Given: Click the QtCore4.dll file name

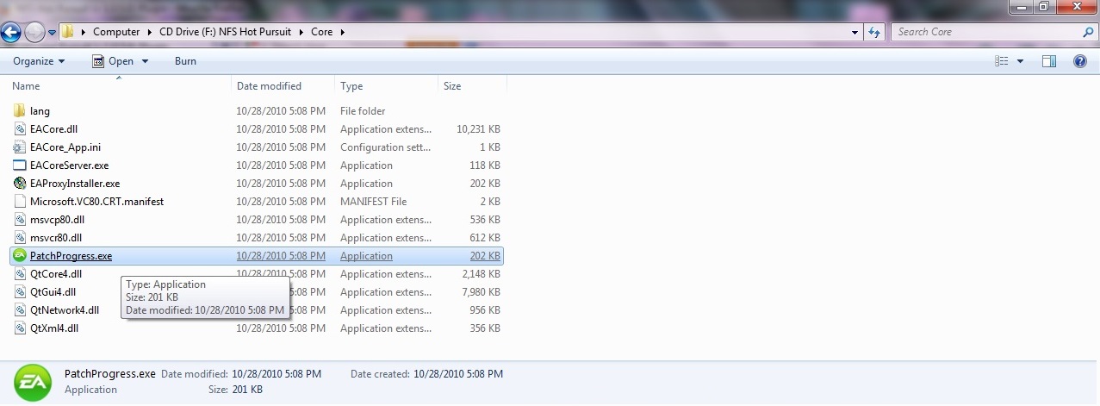Looking at the screenshot, I should tap(56, 274).
